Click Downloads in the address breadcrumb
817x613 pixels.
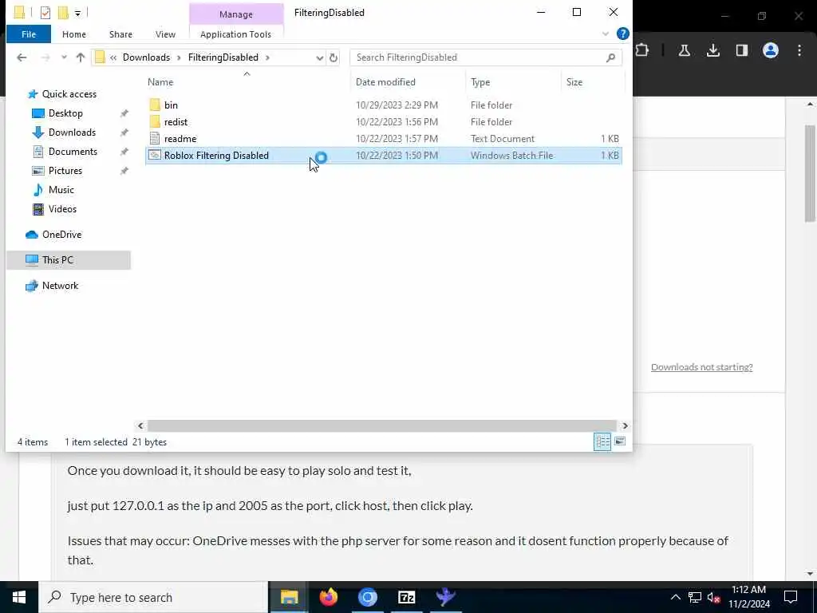147,57
